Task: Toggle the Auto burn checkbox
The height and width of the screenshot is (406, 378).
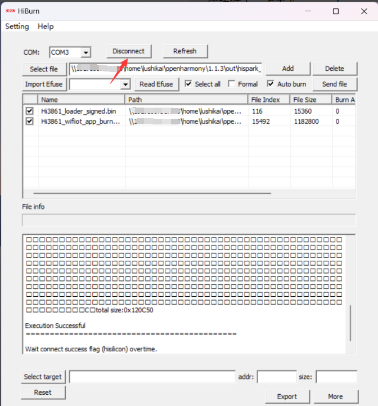Action: [271, 84]
